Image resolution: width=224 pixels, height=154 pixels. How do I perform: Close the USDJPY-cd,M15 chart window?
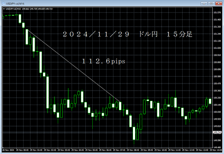pyautogui.click(x=218, y=4)
